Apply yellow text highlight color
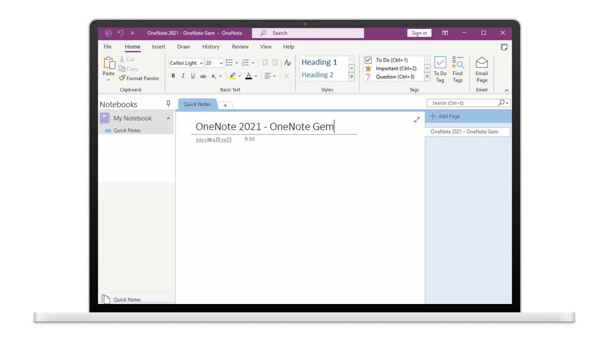The height and width of the screenshot is (342, 609). [x=233, y=75]
